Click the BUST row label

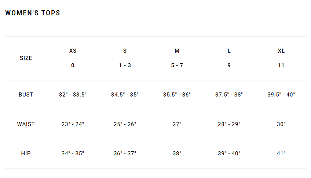click(26, 95)
